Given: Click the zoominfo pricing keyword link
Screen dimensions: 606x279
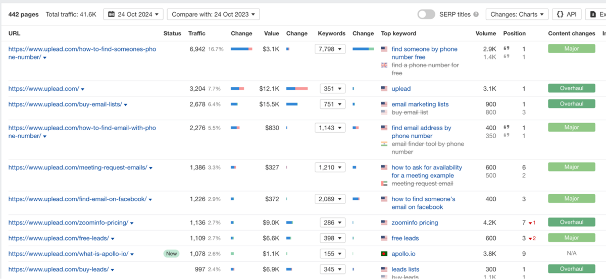Looking at the screenshot, I should (x=415, y=222).
